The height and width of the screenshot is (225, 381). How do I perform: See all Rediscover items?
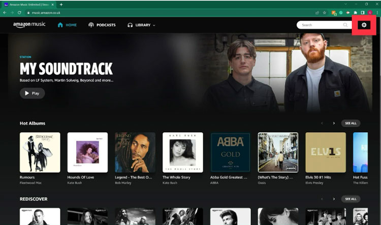pyautogui.click(x=351, y=199)
